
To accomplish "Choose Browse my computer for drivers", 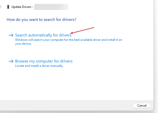I will (44, 61).
